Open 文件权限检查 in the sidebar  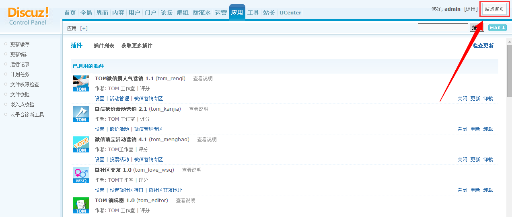(x=25, y=85)
